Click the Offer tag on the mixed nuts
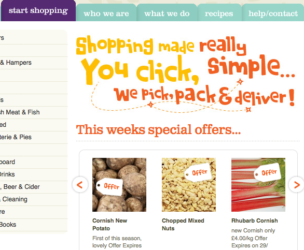The height and width of the screenshot is (250, 304). (x=198, y=172)
